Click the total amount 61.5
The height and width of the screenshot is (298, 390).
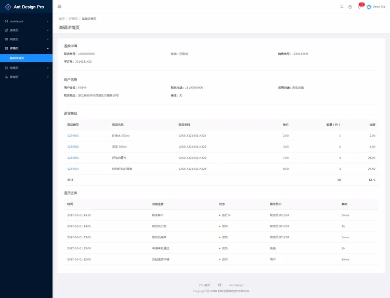pos(372,180)
